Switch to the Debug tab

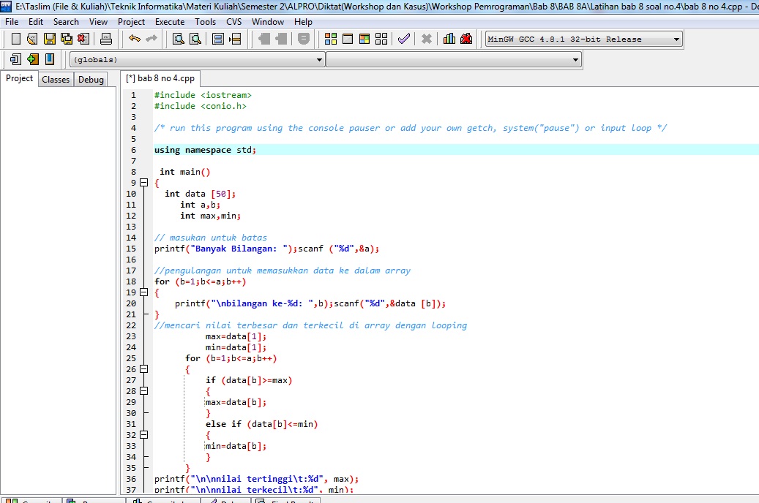pos(91,79)
